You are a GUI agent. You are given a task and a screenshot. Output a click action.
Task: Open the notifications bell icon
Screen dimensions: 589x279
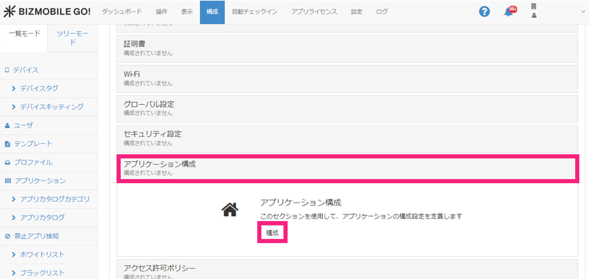point(509,12)
